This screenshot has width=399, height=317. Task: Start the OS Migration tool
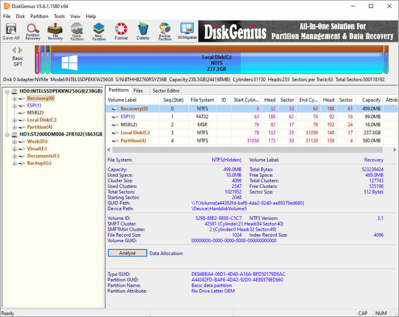coord(187,31)
